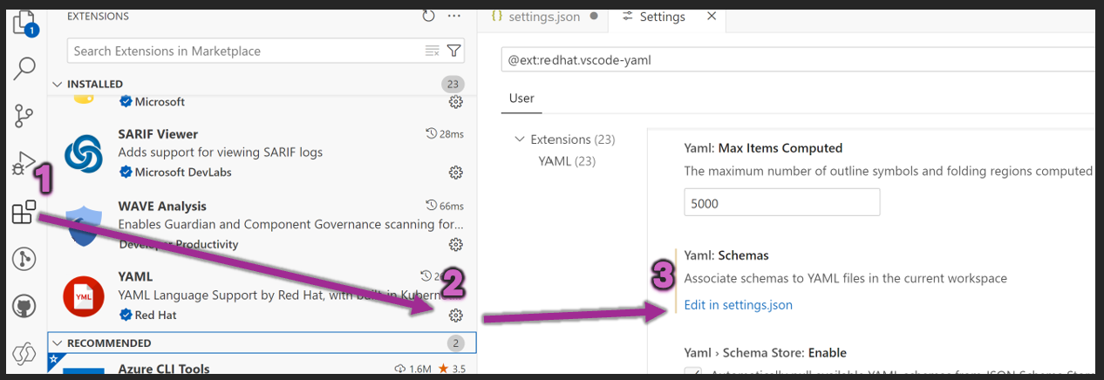Open the Git graph icon in activity bar

point(24,258)
